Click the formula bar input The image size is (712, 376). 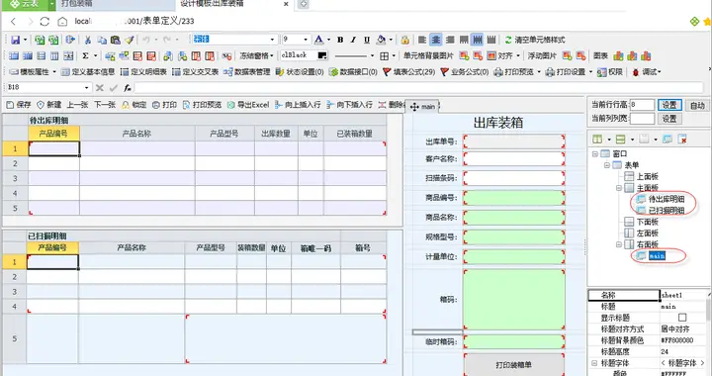(418, 88)
